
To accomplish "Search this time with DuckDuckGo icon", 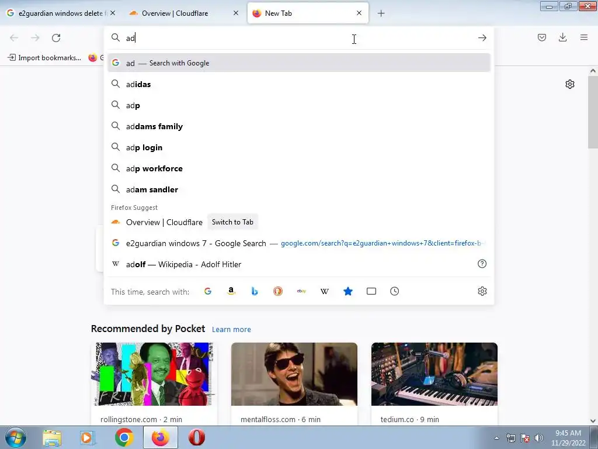I will (278, 291).
